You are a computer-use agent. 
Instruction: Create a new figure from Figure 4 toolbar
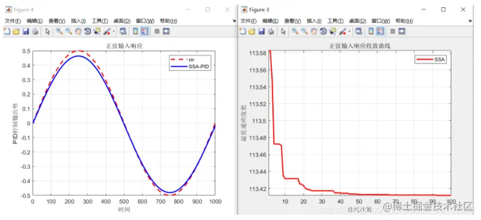pos(7,31)
